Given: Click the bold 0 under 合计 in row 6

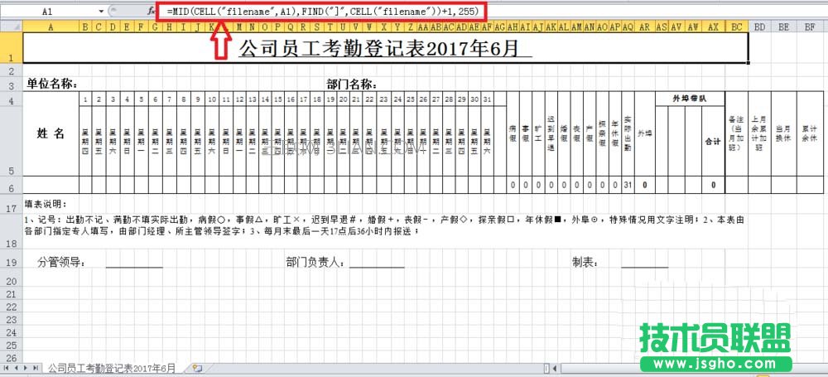Looking at the screenshot, I should tap(713, 185).
